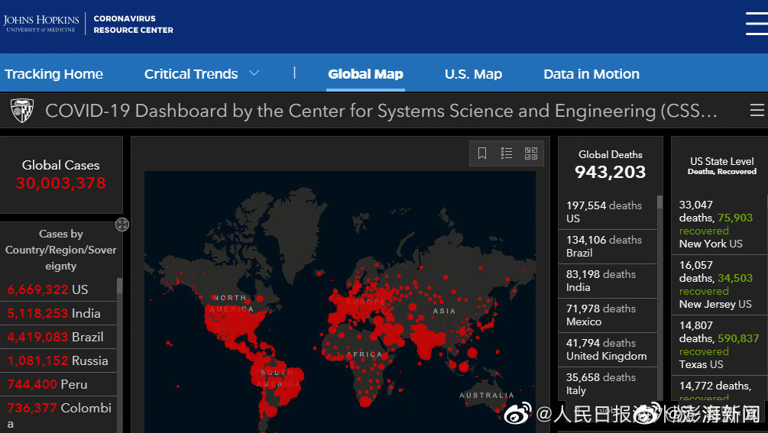Select US row with 6,669,322 cases
Viewport: 768px width, 433px height.
pos(58,289)
